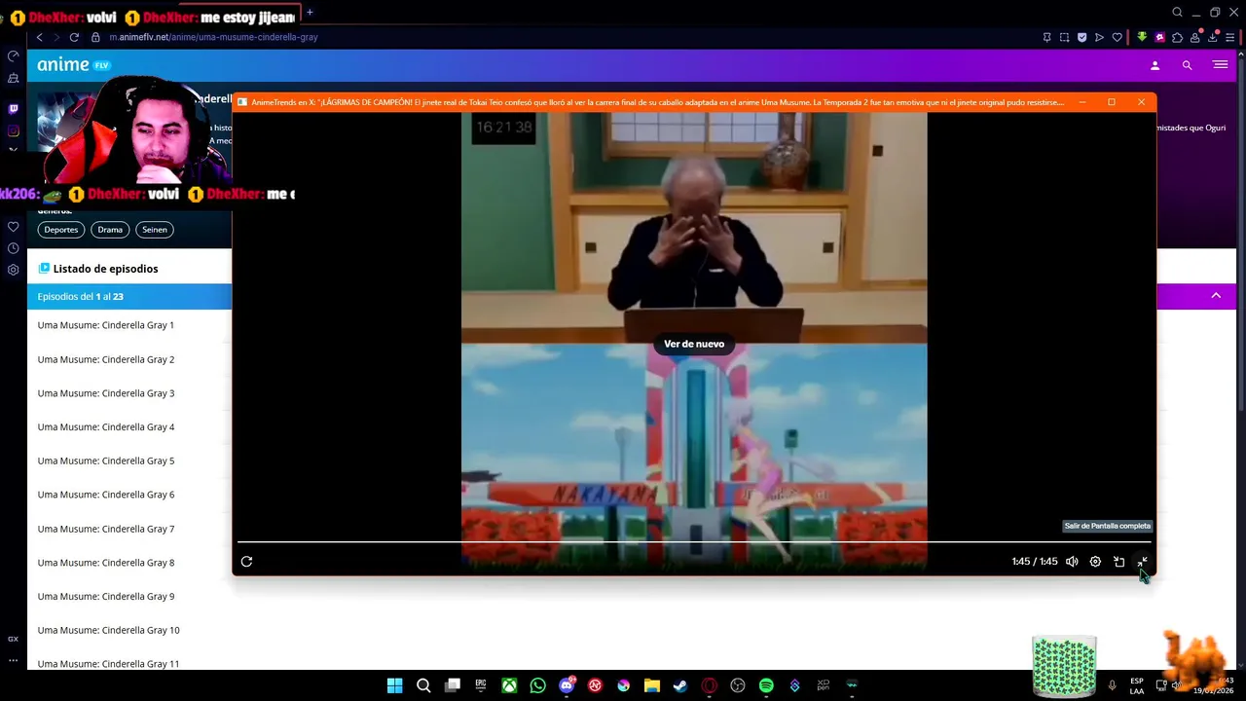Toggle the ad blocker shield icon
Image resolution: width=1246 pixels, height=701 pixels.
[x=1081, y=37]
